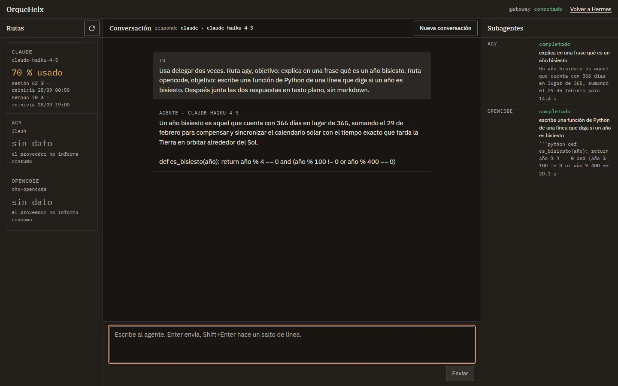Viewport: 618px width, 386px height.
Task: Start a new conversation with Nueva conversación
Action: pyautogui.click(x=445, y=28)
